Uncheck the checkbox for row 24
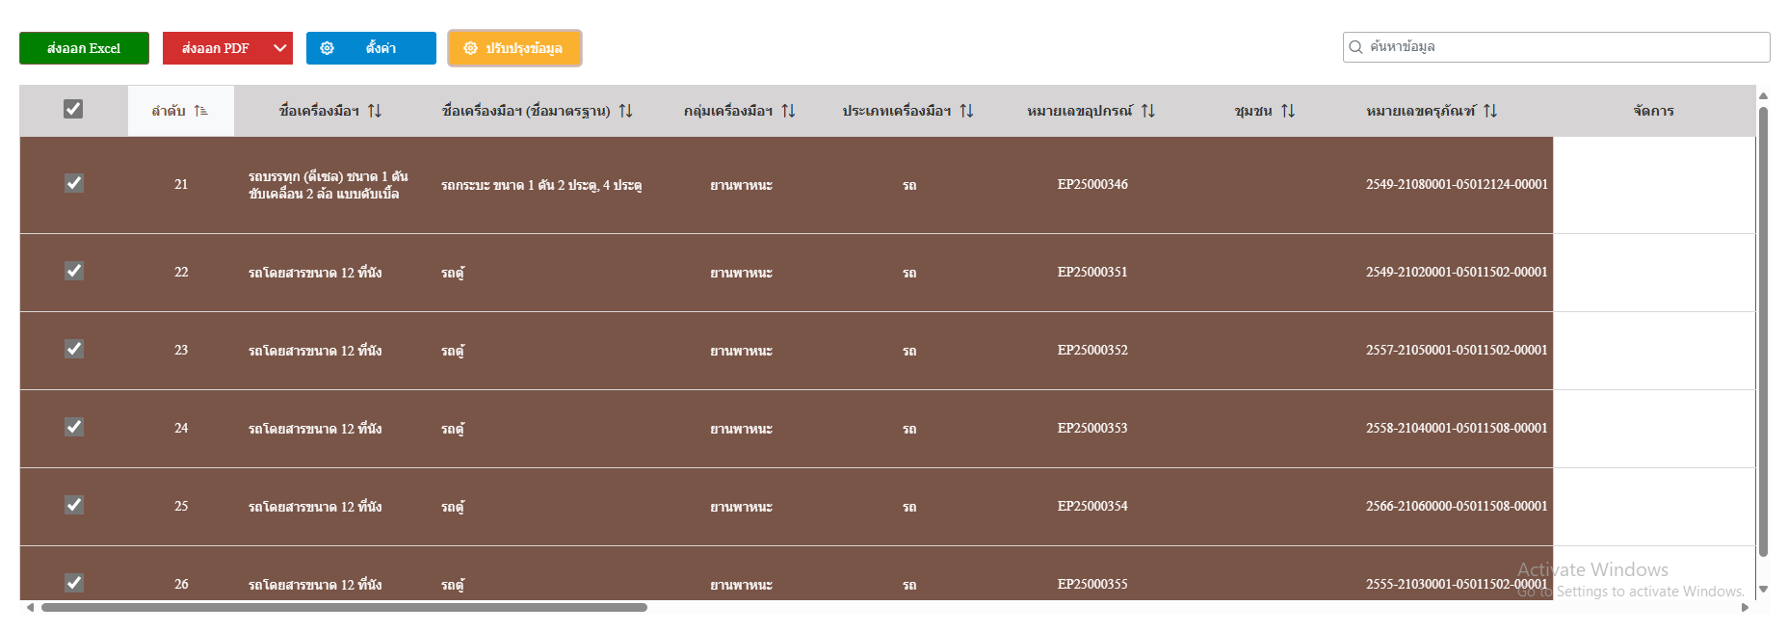 73,427
